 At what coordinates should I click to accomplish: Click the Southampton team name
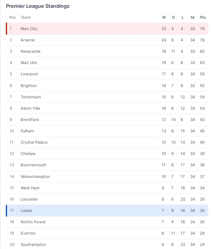pyautogui.click(x=33, y=245)
